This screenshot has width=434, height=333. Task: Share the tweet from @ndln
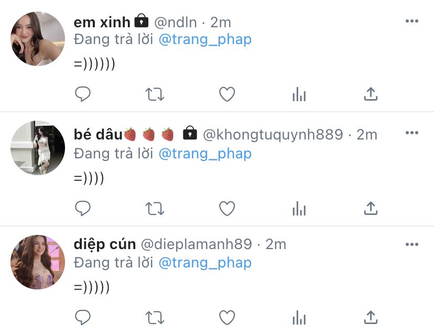click(371, 94)
